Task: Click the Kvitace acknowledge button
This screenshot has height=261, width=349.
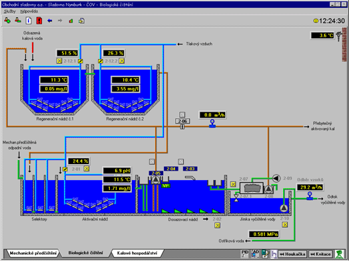Action: (x=320, y=254)
